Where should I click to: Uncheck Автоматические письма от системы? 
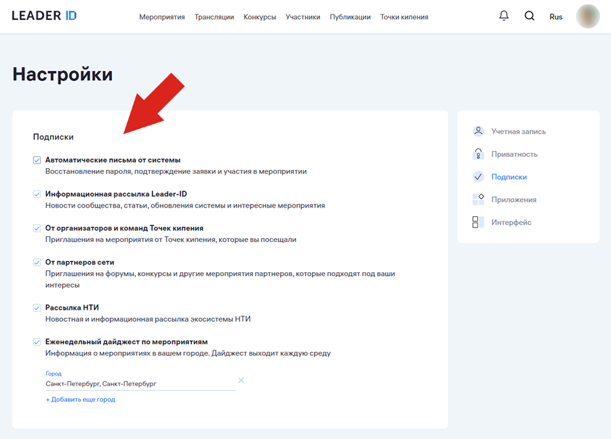click(37, 161)
